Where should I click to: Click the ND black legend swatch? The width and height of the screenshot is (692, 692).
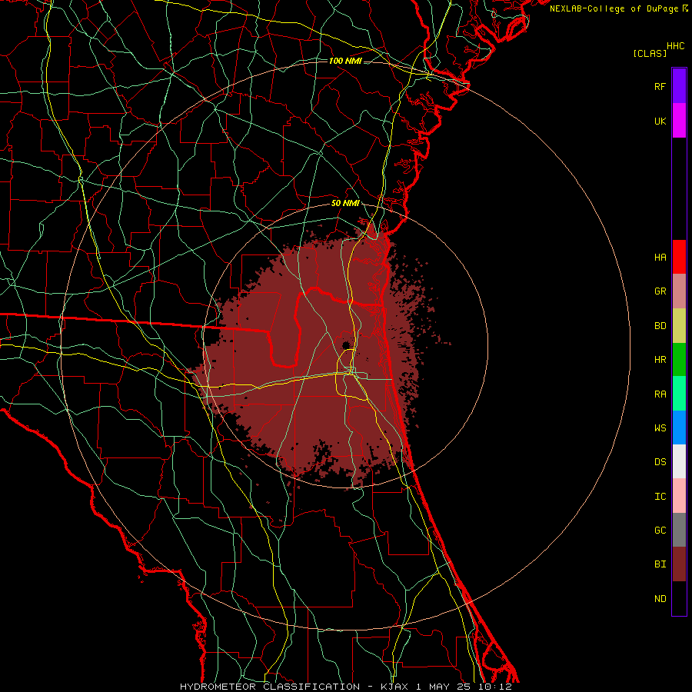679,598
